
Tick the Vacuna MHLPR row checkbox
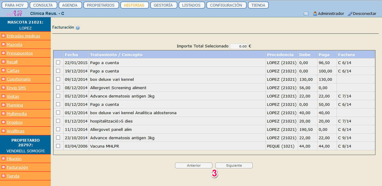pyautogui.click(x=58, y=146)
